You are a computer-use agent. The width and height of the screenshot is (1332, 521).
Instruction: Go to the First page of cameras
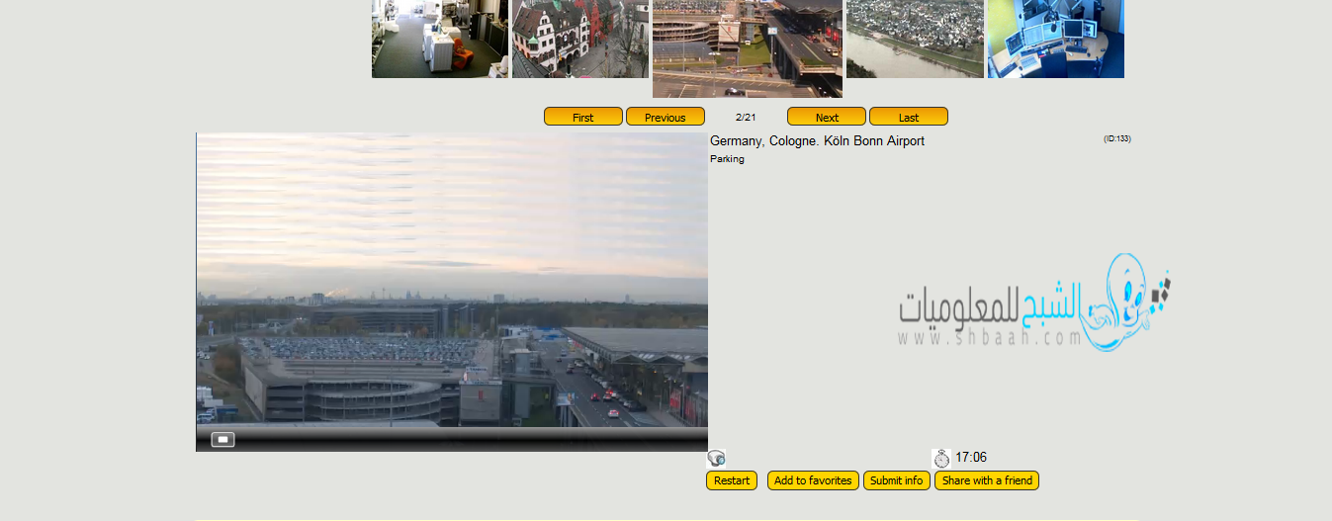coord(583,117)
